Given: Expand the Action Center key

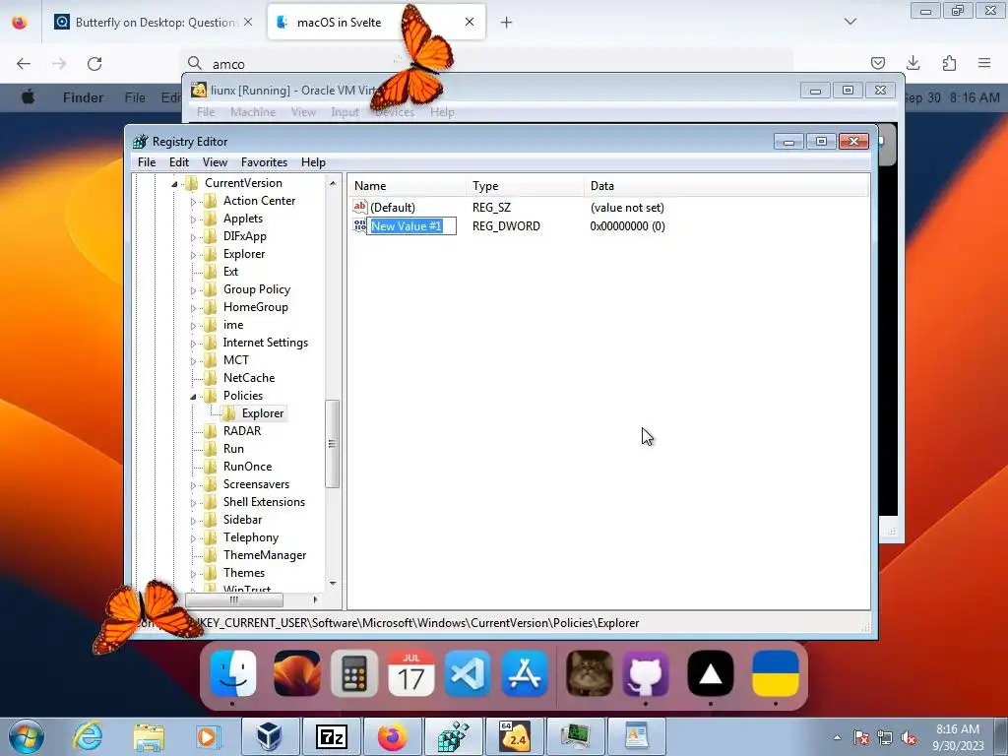Looking at the screenshot, I should [193, 202].
